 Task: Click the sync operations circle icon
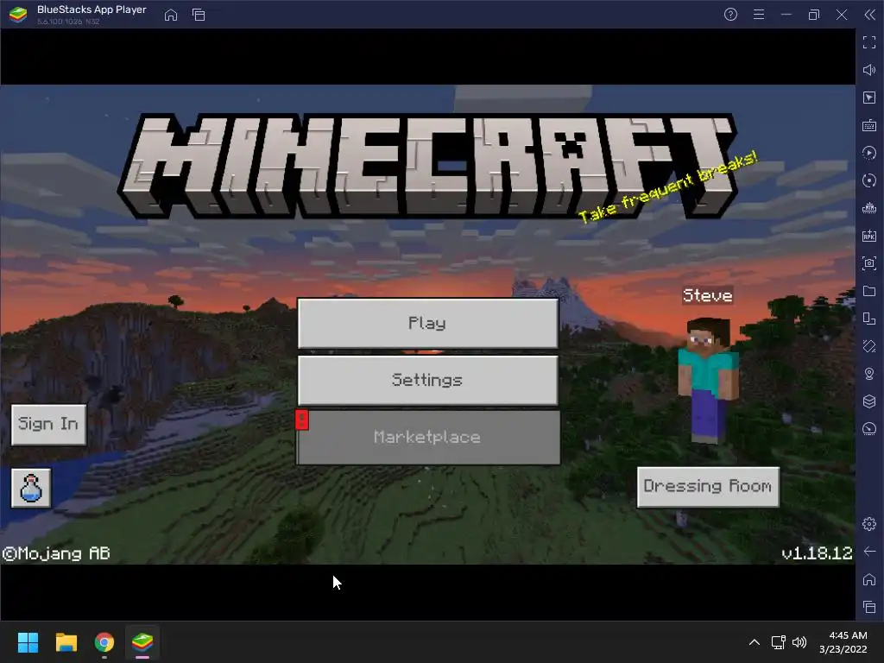tap(869, 180)
